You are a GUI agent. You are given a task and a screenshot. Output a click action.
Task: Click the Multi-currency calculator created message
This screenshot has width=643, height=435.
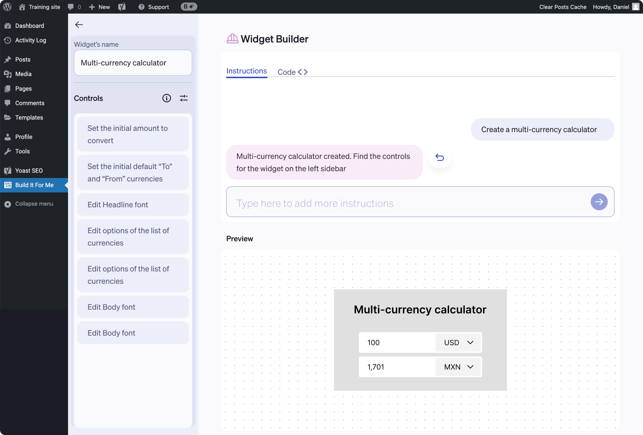pos(324,162)
